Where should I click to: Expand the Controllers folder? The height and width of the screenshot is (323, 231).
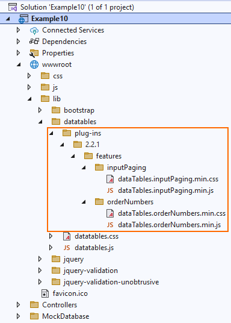(18, 305)
